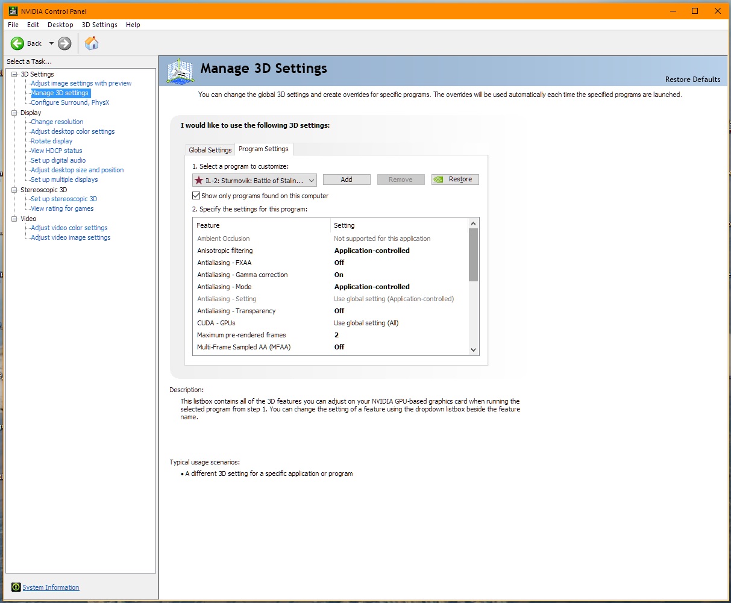Select Antialiasing - Gamma correction row
The height and width of the screenshot is (603, 731).
330,275
